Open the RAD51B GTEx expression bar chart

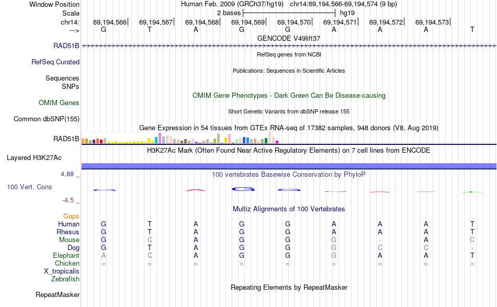click(180, 138)
